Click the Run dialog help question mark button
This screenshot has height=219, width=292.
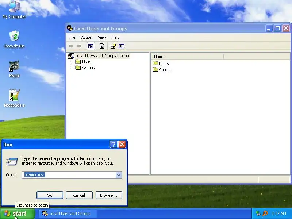click(x=114, y=144)
